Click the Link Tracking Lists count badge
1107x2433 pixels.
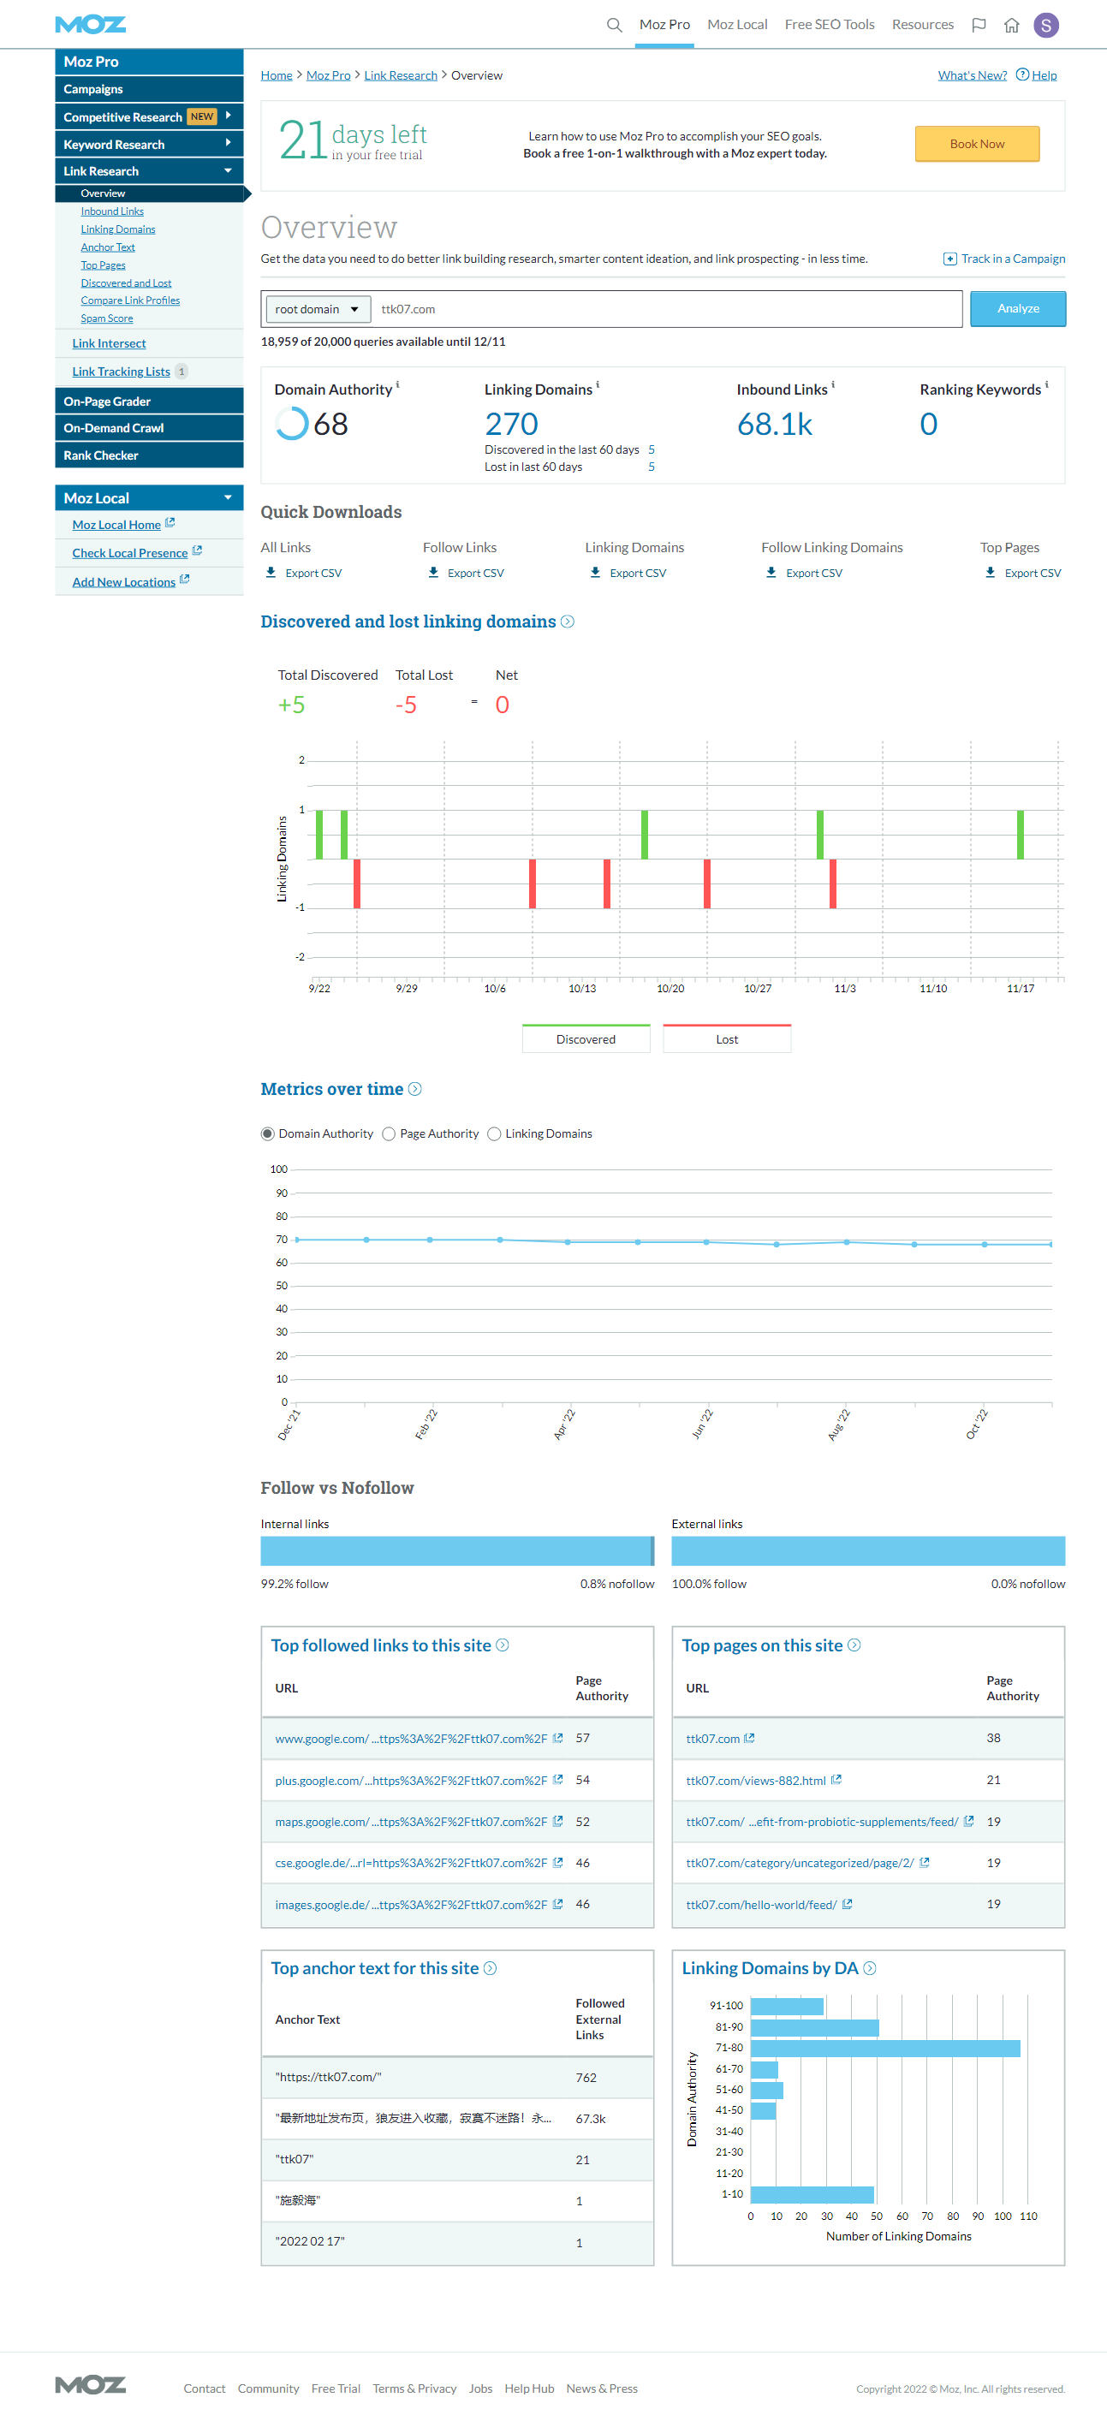click(x=182, y=372)
